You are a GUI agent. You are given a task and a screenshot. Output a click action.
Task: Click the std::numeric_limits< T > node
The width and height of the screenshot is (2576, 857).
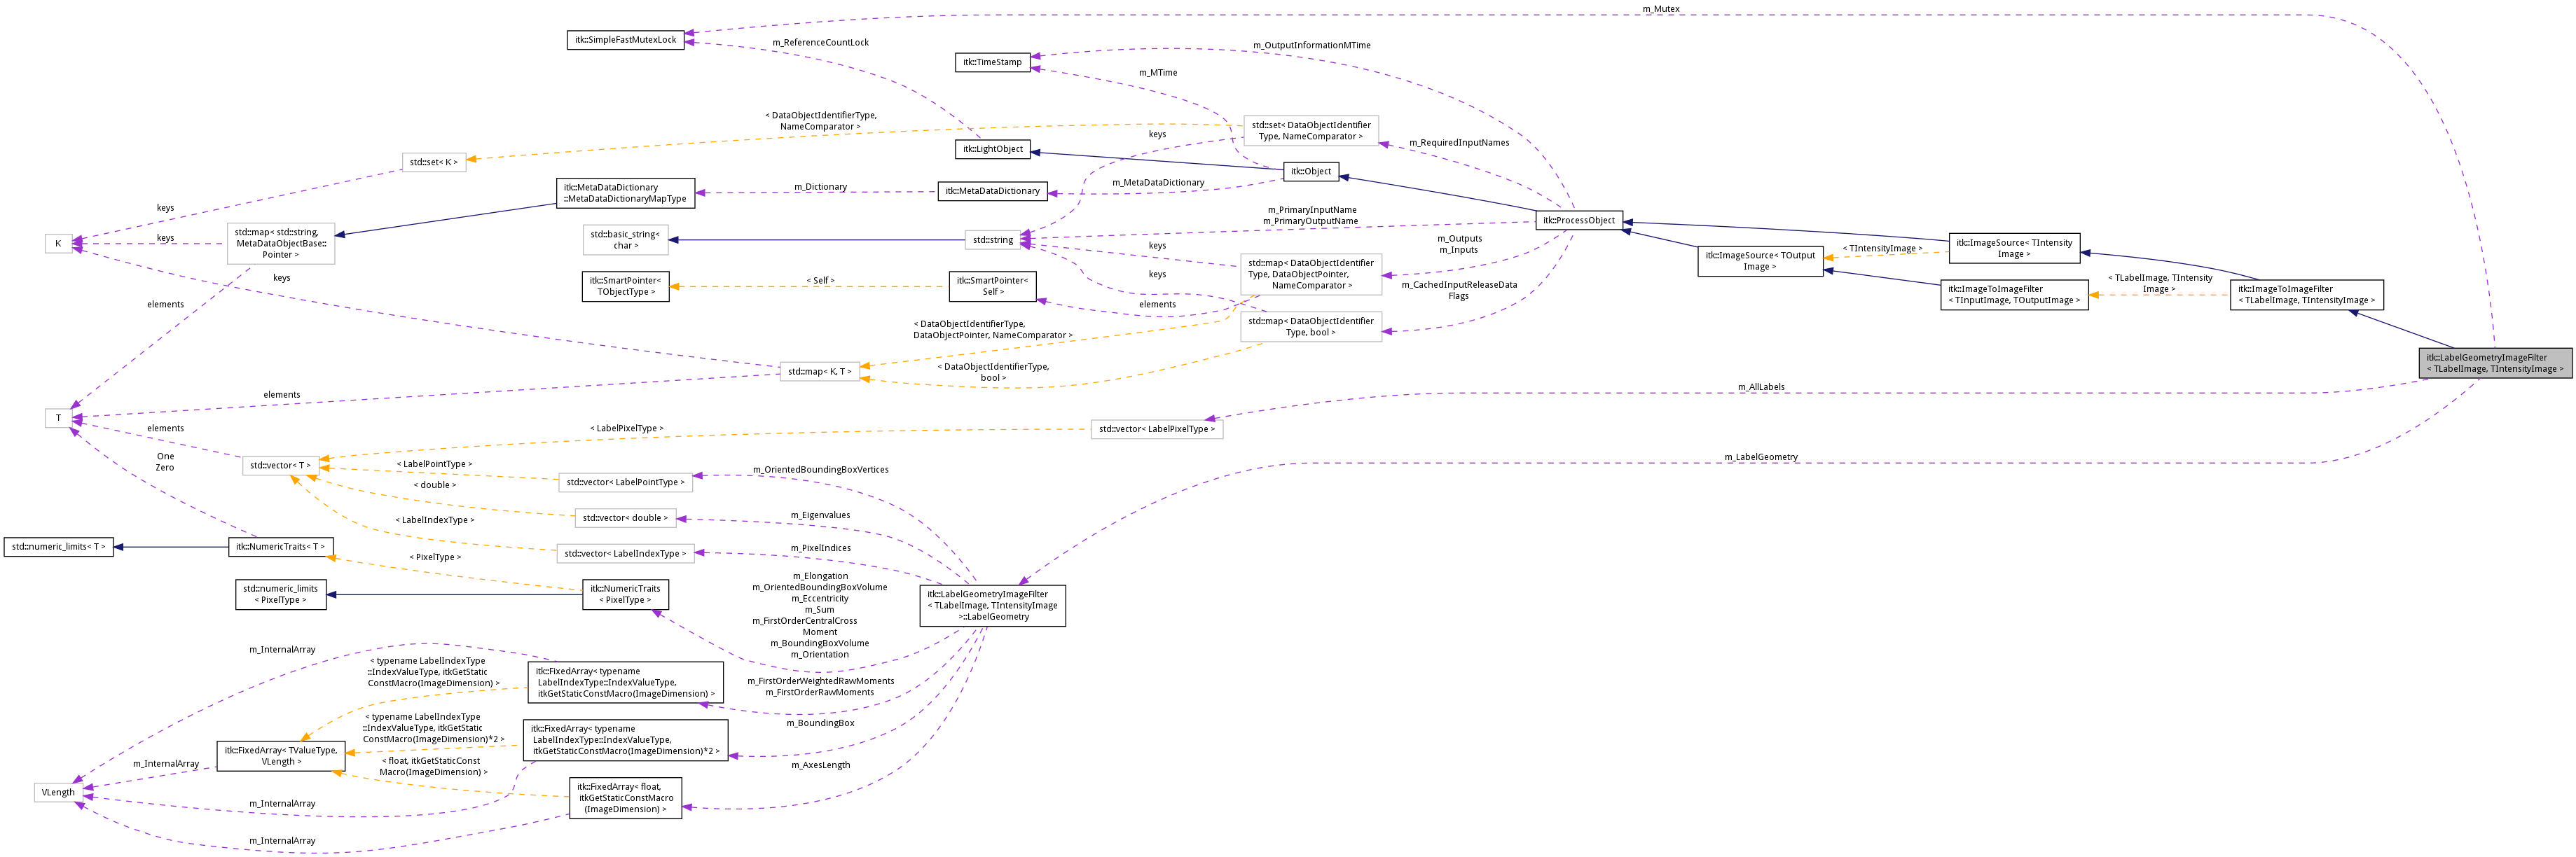(58, 547)
